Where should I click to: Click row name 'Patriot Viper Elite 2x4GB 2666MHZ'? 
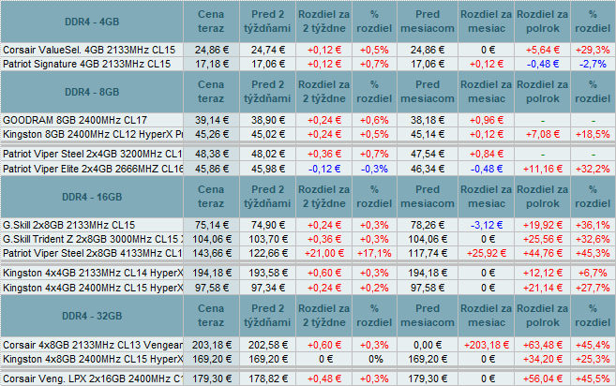click(x=93, y=169)
